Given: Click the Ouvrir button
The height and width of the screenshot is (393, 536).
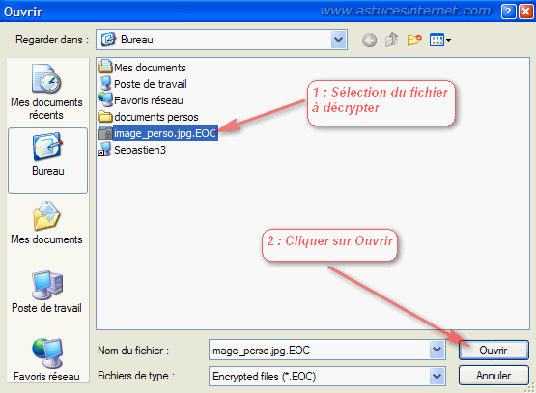Looking at the screenshot, I should coord(494,350).
